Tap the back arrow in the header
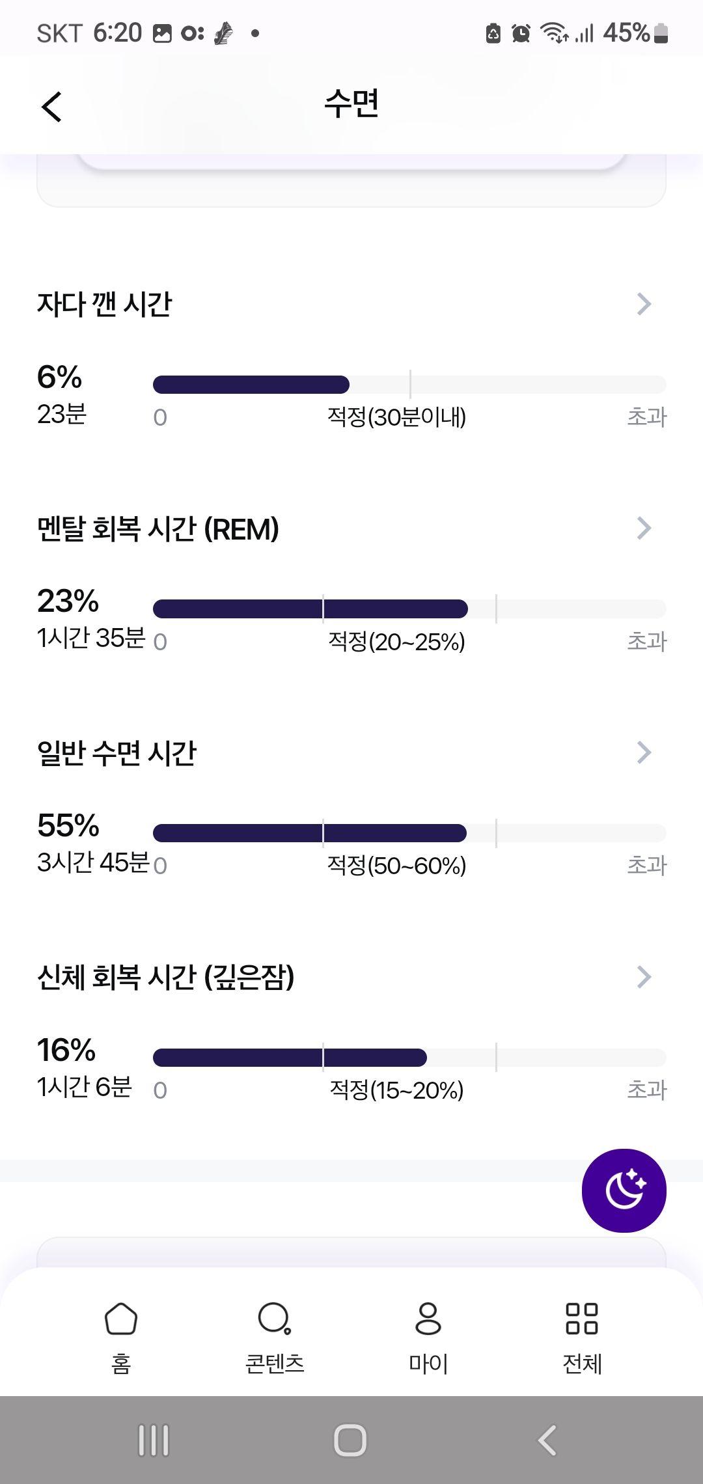 51,106
